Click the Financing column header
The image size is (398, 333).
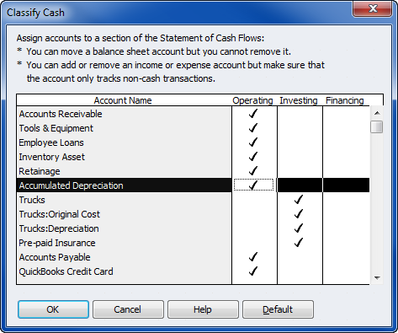tap(345, 100)
